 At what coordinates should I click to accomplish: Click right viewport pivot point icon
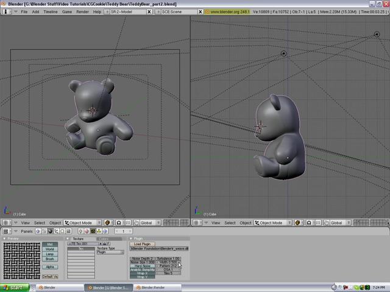click(x=309, y=223)
